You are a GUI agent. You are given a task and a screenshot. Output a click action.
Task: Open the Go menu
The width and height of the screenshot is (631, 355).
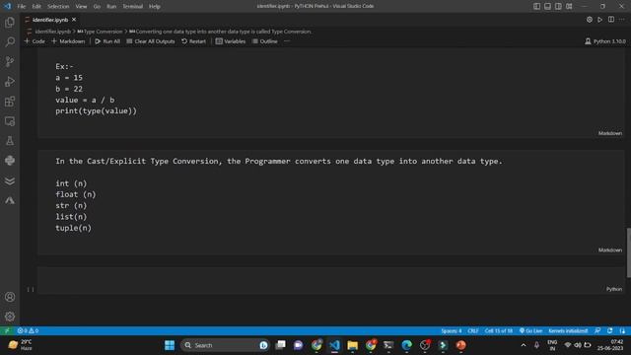[x=97, y=7]
